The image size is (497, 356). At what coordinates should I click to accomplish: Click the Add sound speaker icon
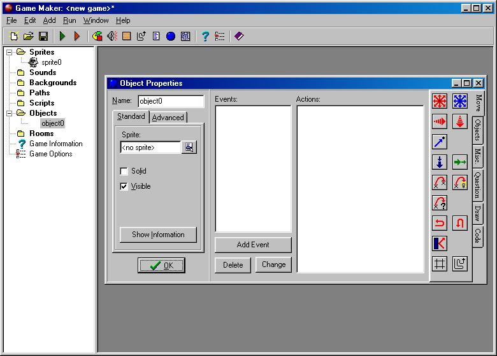112,36
